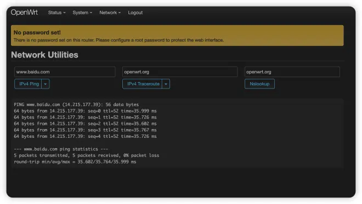Click the Nslookup button
The image size is (362, 204).
tap(259, 84)
